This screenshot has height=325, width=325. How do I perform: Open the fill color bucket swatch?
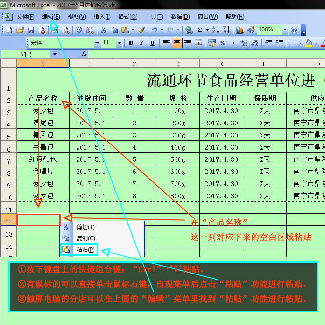tap(308, 43)
